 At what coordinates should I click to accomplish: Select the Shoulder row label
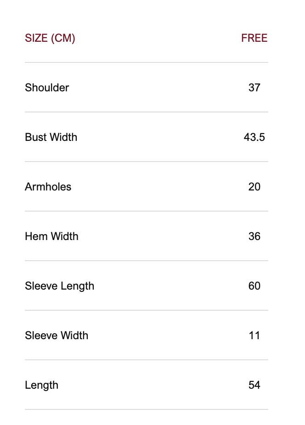coord(47,88)
